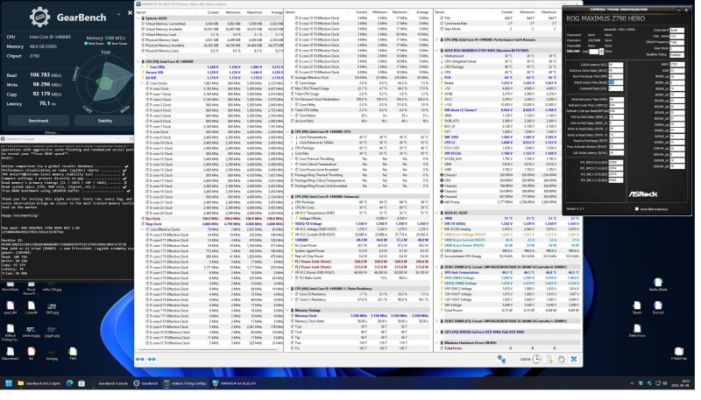Collapse the Memory Timings group
The height and width of the screenshot is (400, 701).
[287, 310]
